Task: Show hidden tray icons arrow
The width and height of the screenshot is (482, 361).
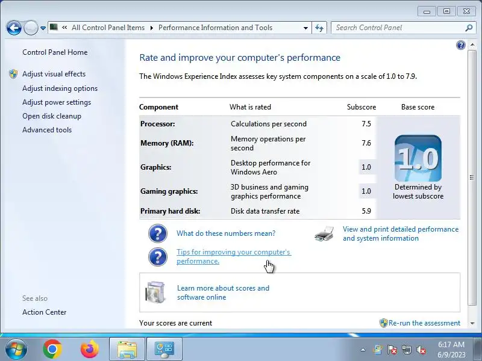Action: (363, 350)
